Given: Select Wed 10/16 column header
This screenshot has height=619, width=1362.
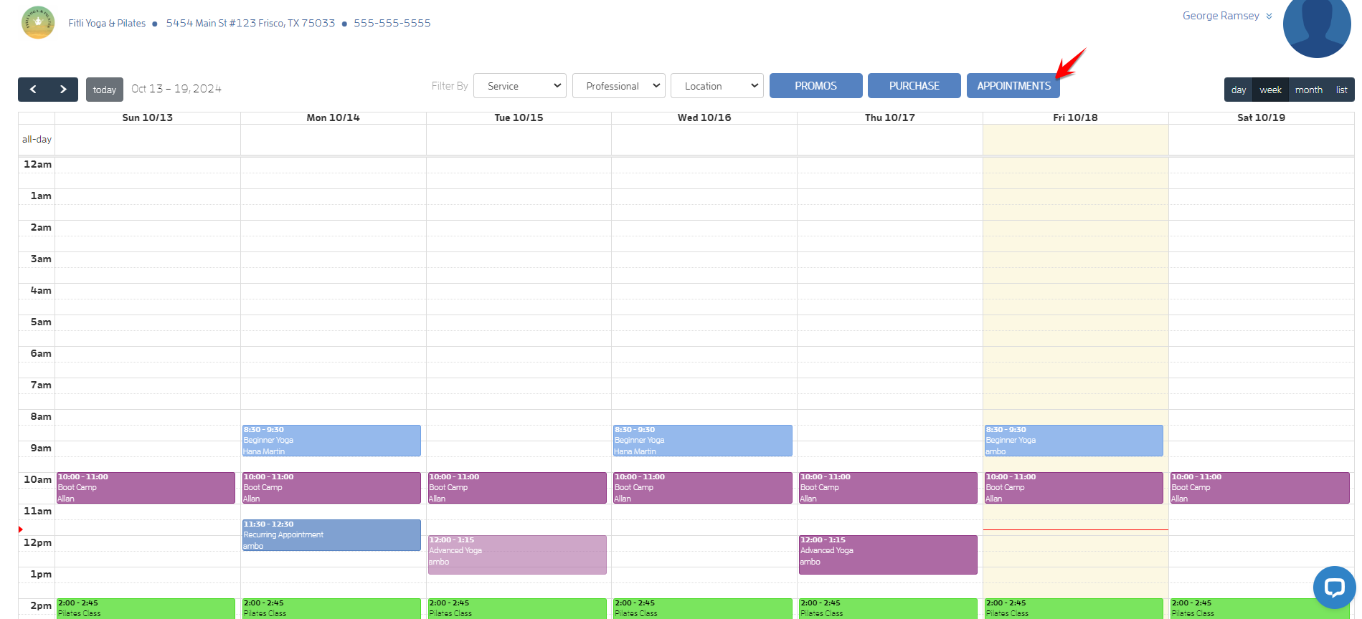Looking at the screenshot, I should (704, 117).
